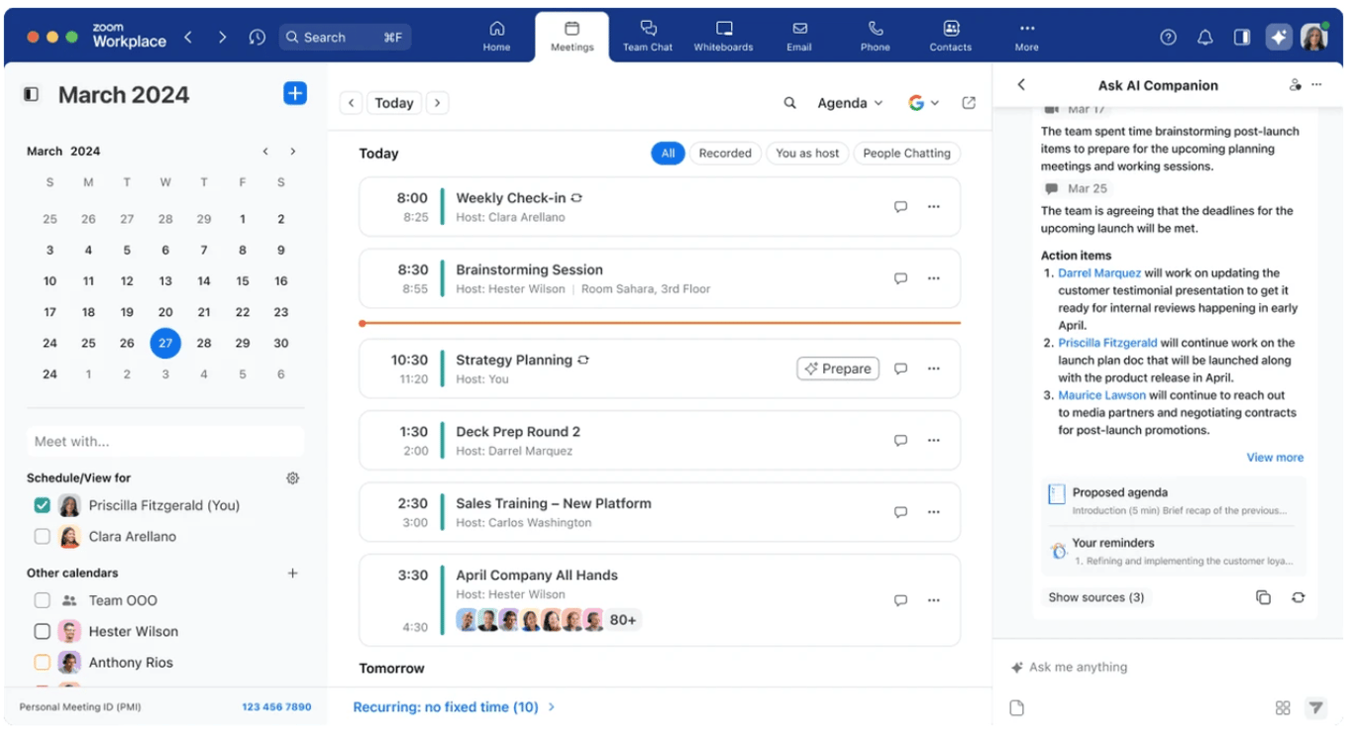Open Maurice Lawson profile link

(1101, 395)
